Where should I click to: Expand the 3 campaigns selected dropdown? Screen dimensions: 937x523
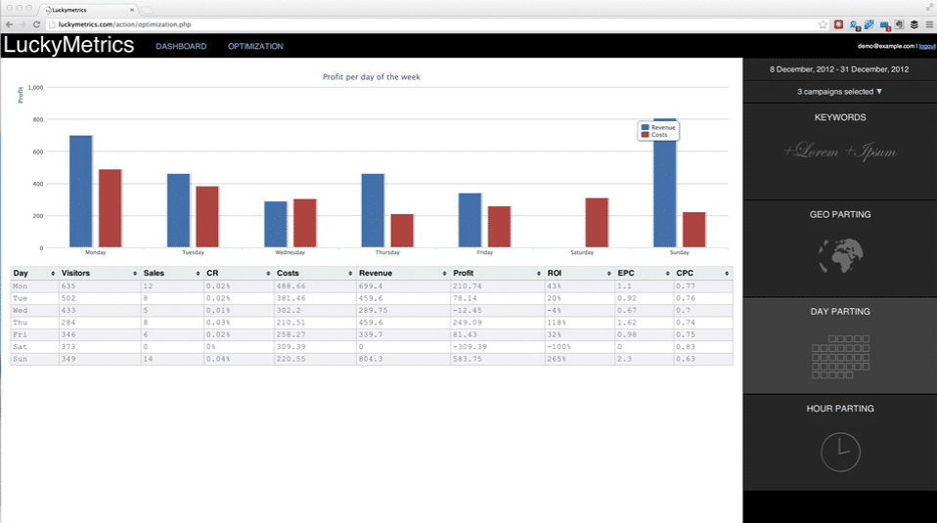click(x=839, y=91)
